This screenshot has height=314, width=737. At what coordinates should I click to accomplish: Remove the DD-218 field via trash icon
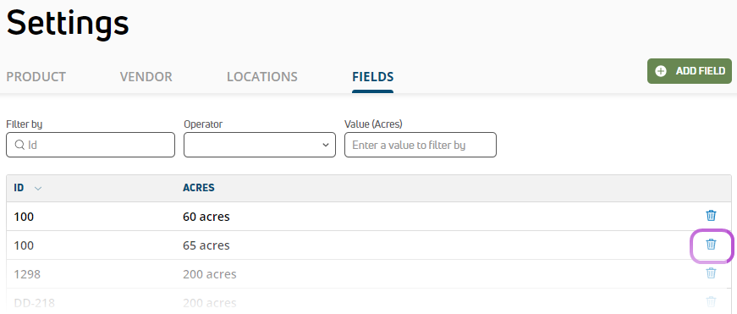pos(711,302)
